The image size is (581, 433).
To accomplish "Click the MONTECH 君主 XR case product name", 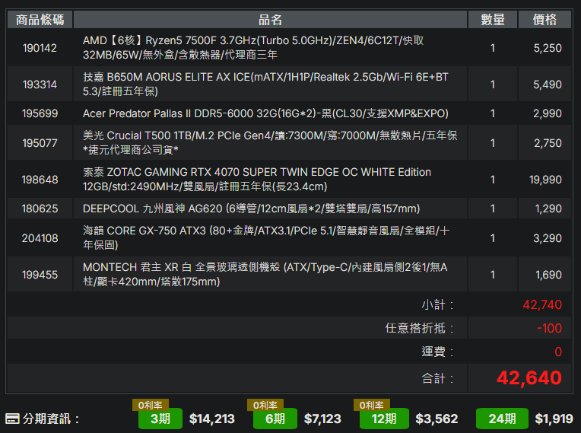I will pyautogui.click(x=265, y=274).
